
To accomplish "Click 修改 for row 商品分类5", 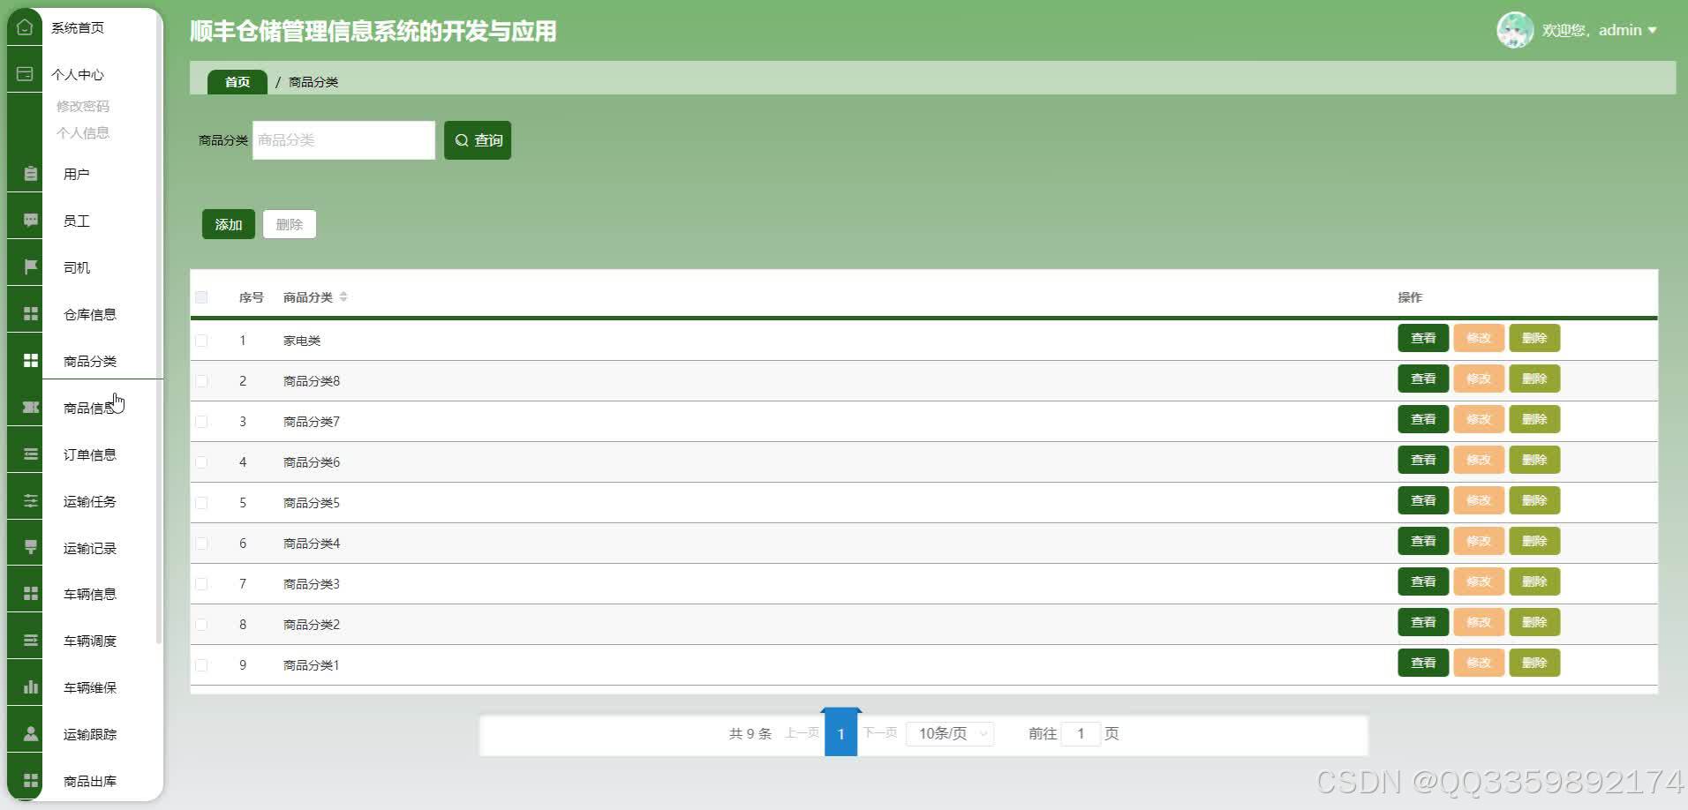I will pos(1479,500).
